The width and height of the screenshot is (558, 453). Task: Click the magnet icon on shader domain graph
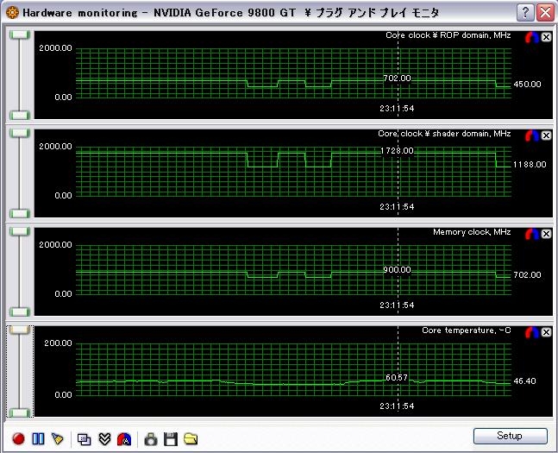click(532, 135)
